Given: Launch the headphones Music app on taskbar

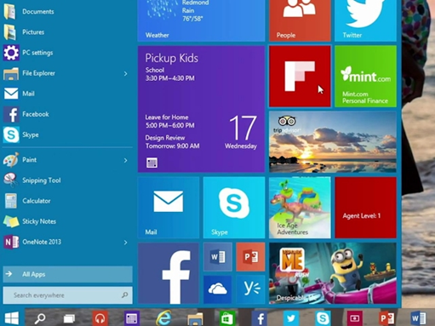Looking at the screenshot, I should (100, 318).
